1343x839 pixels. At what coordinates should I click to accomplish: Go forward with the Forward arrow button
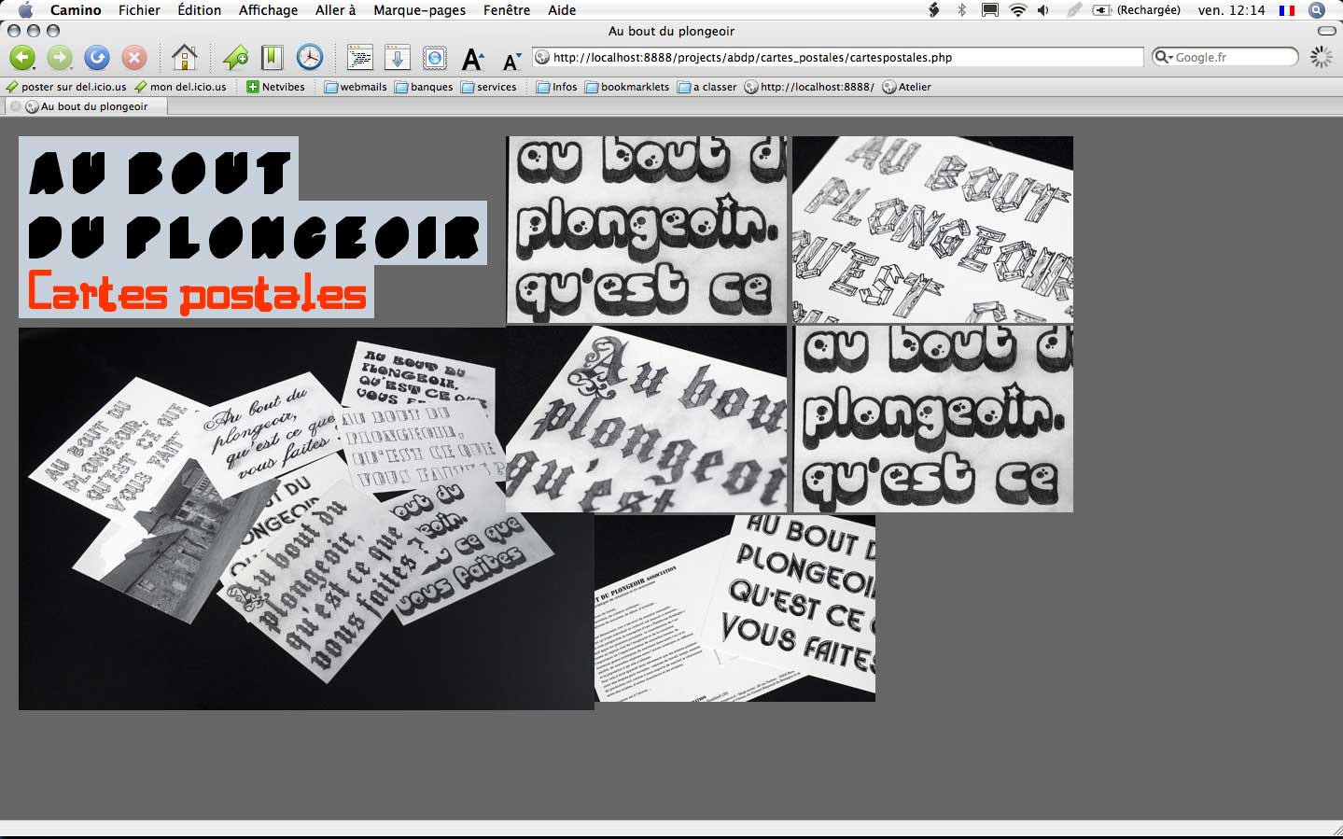[x=60, y=58]
